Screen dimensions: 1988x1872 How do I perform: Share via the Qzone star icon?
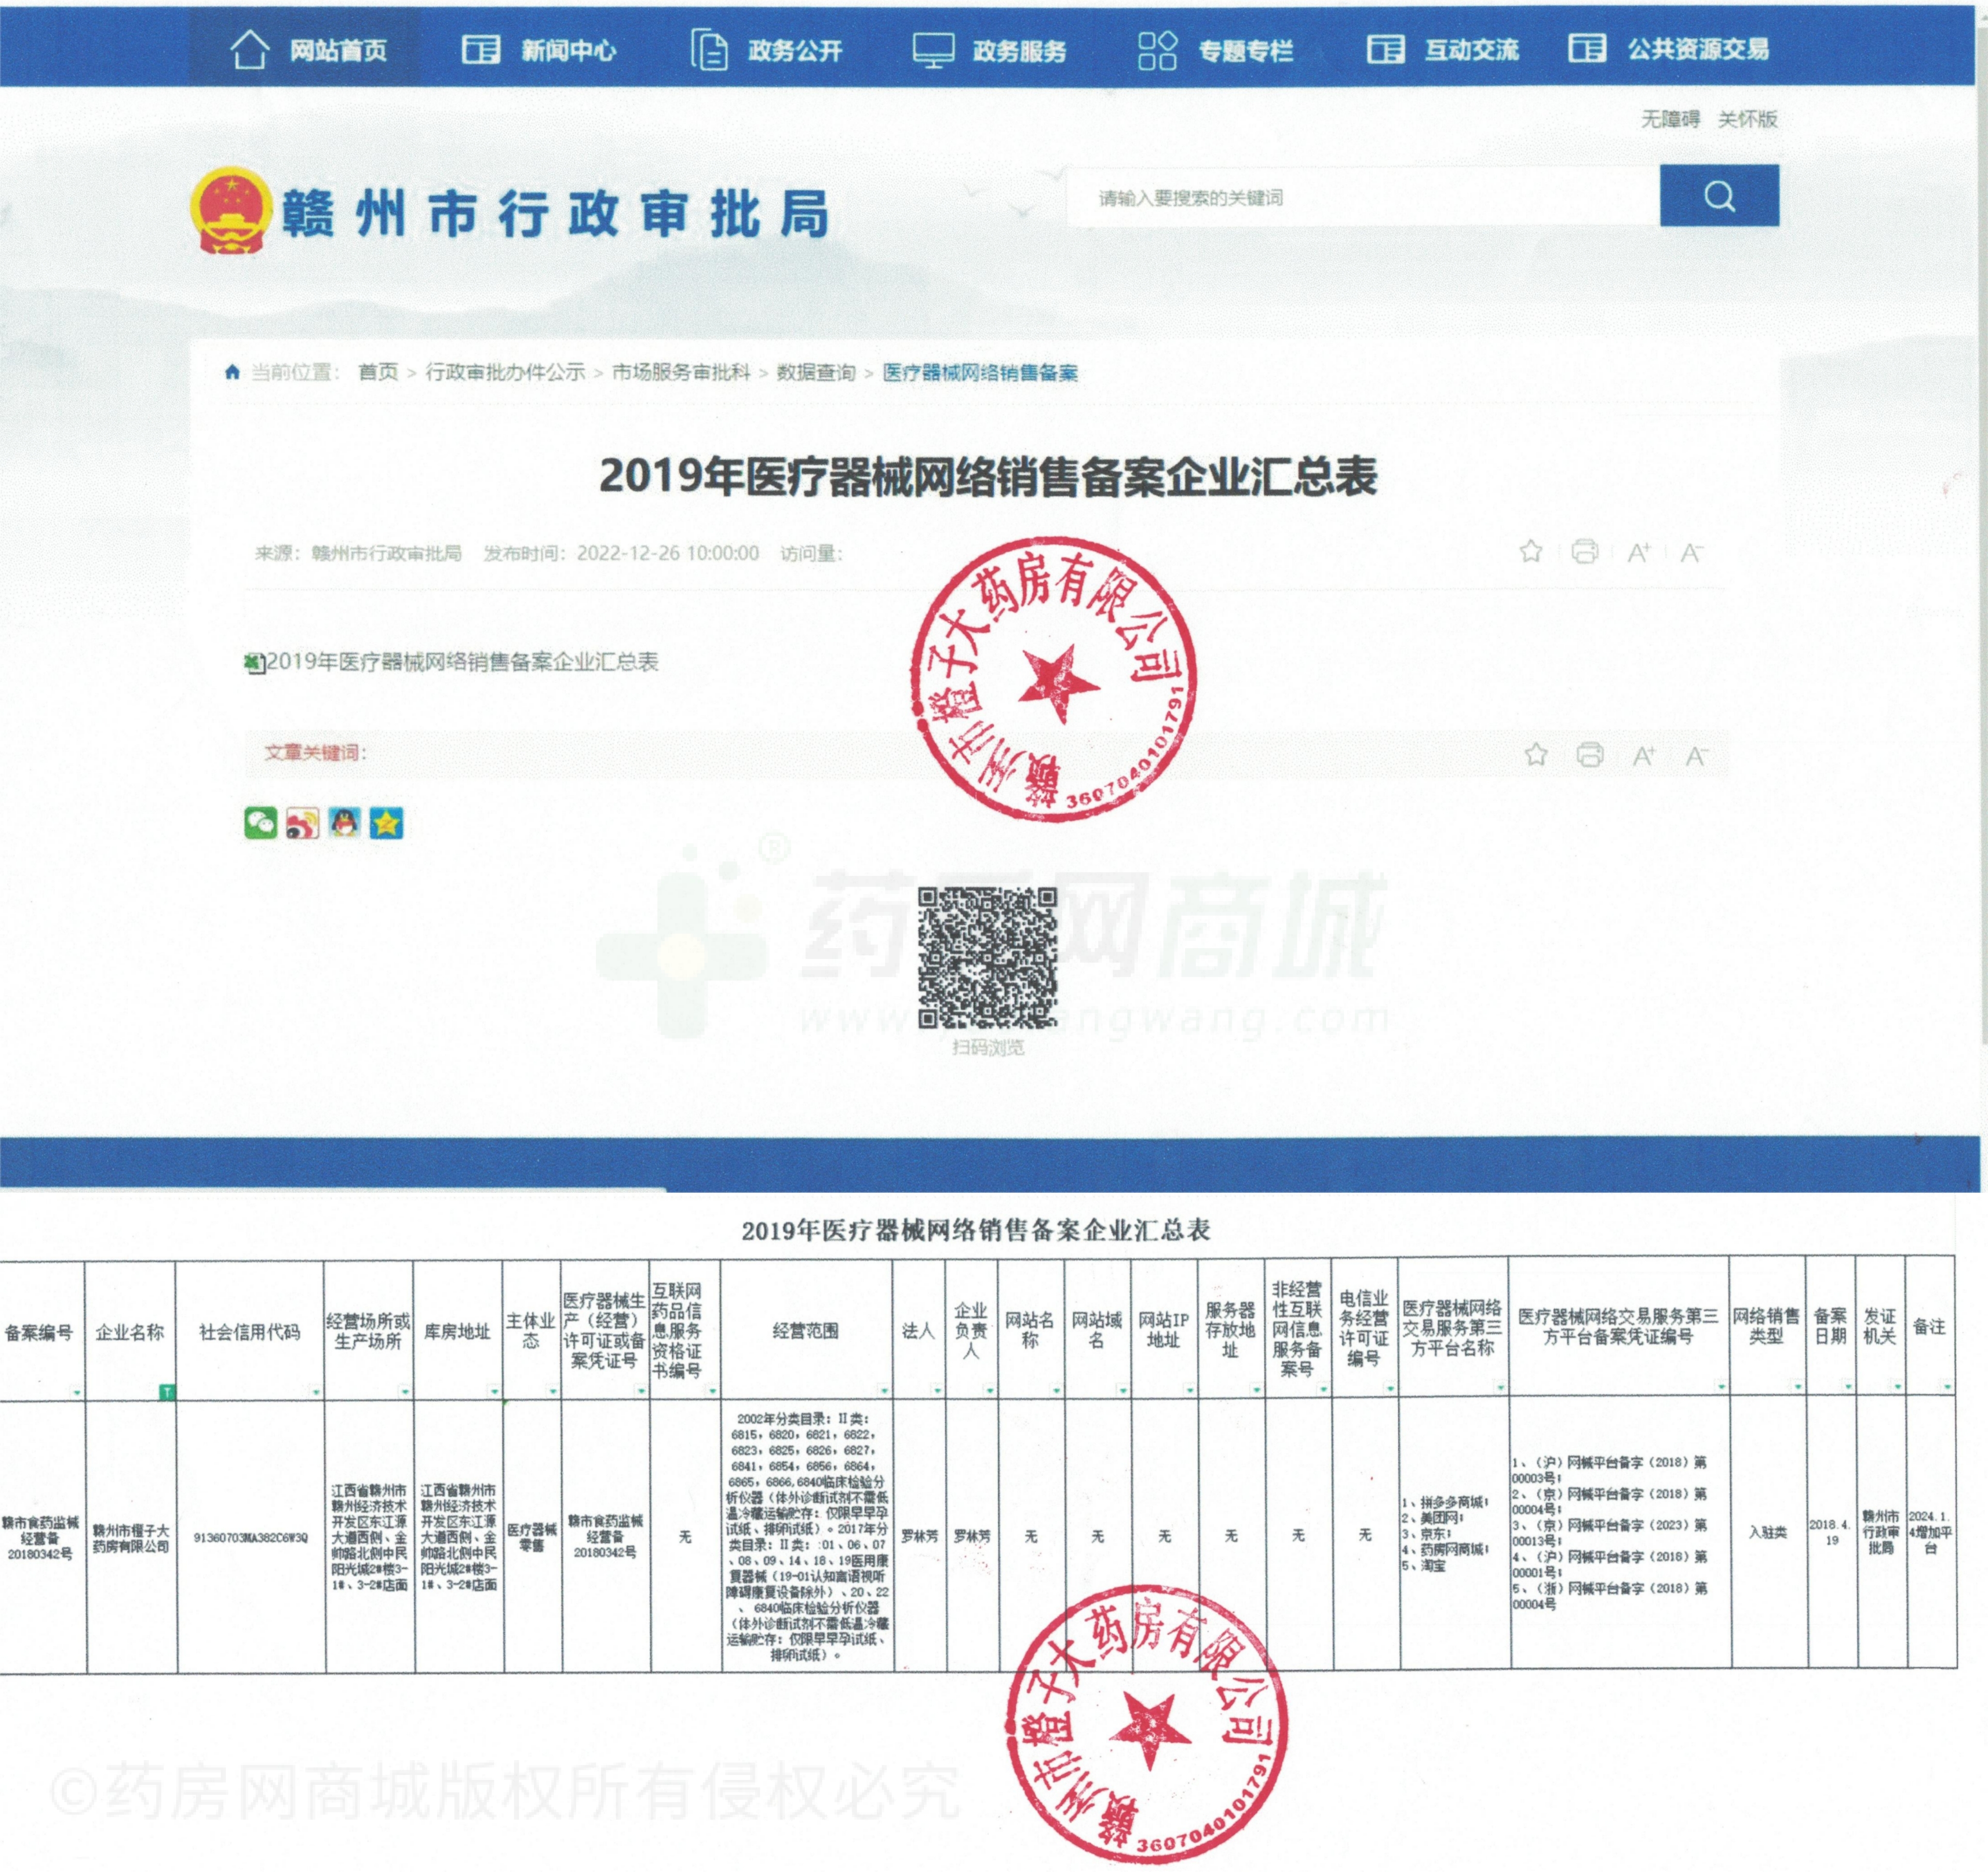(x=386, y=822)
